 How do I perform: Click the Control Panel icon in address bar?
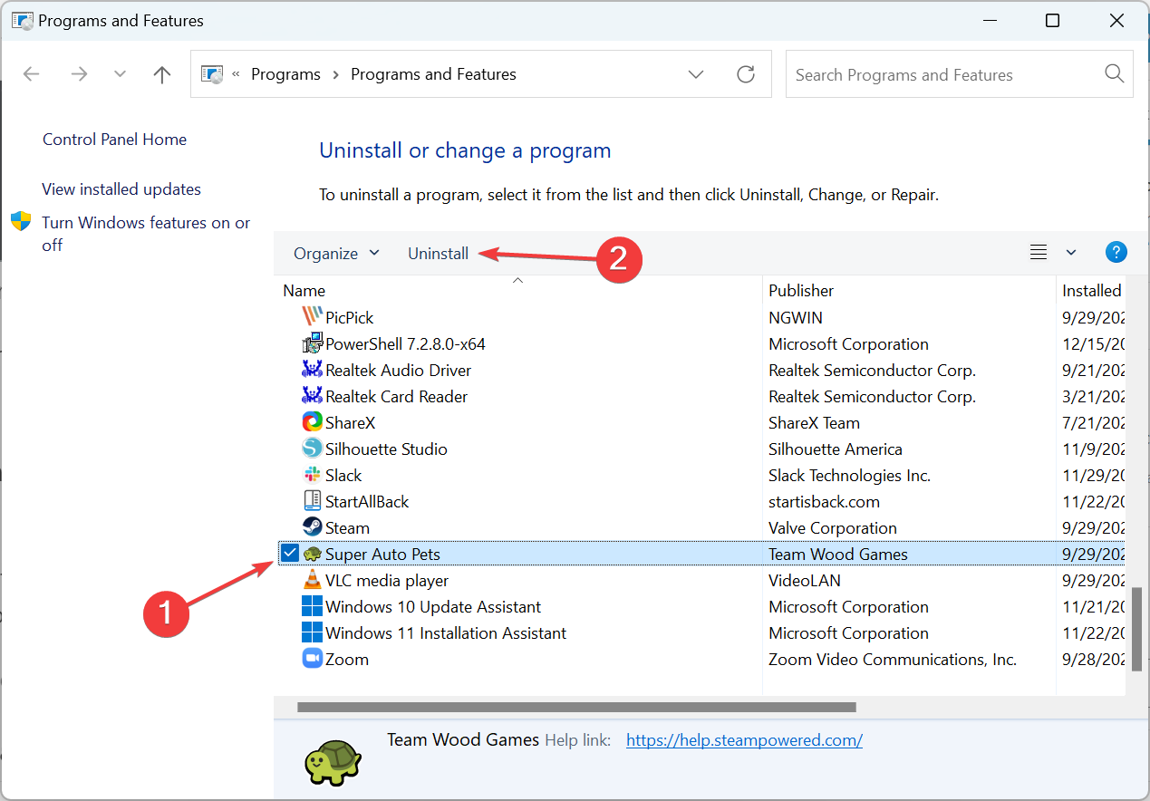(211, 74)
